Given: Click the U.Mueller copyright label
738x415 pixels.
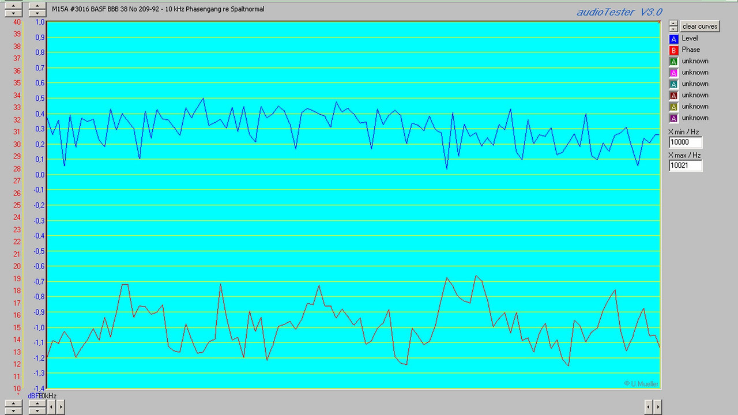Looking at the screenshot, I should (x=642, y=383).
